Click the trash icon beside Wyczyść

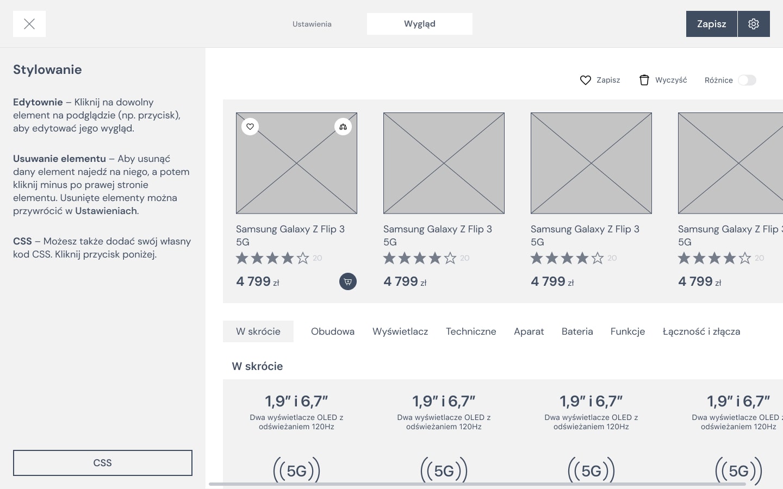tap(644, 80)
